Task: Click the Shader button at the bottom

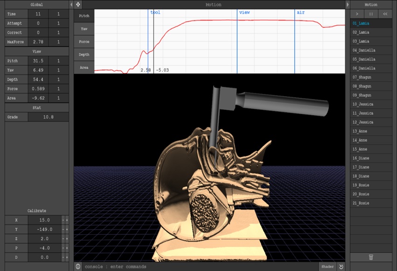Action: point(327,266)
